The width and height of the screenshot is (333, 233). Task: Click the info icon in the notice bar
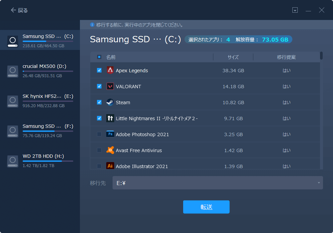coord(92,25)
